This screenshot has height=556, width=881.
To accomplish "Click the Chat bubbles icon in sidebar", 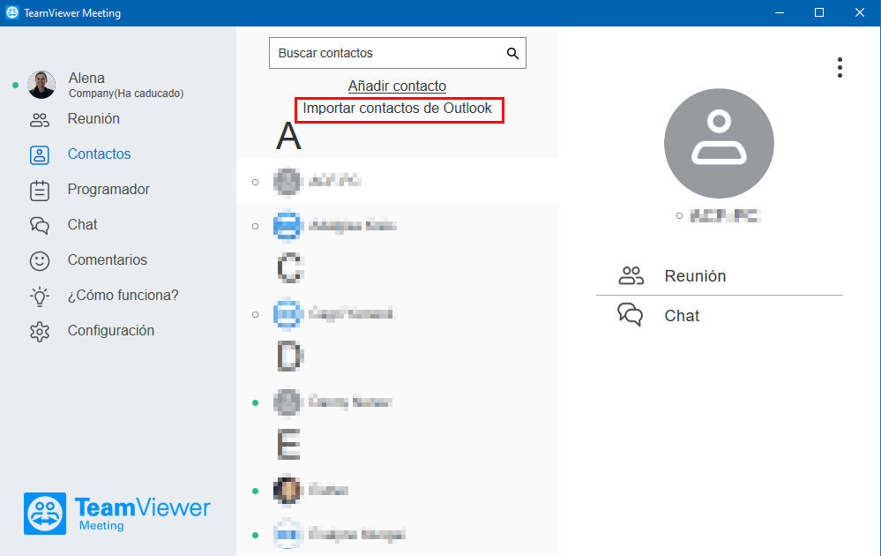I will click(x=40, y=225).
